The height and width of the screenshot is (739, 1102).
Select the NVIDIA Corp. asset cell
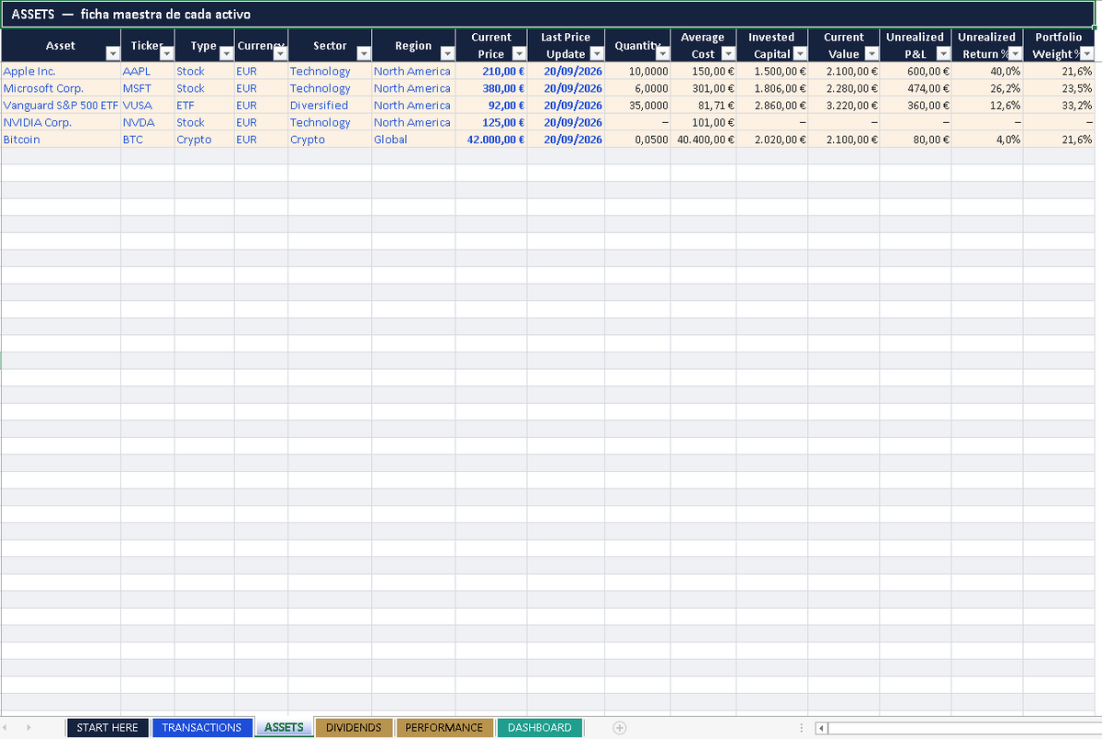point(62,122)
